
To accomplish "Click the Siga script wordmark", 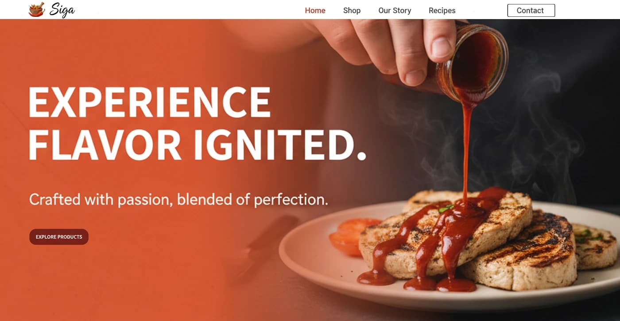I will click(x=62, y=10).
